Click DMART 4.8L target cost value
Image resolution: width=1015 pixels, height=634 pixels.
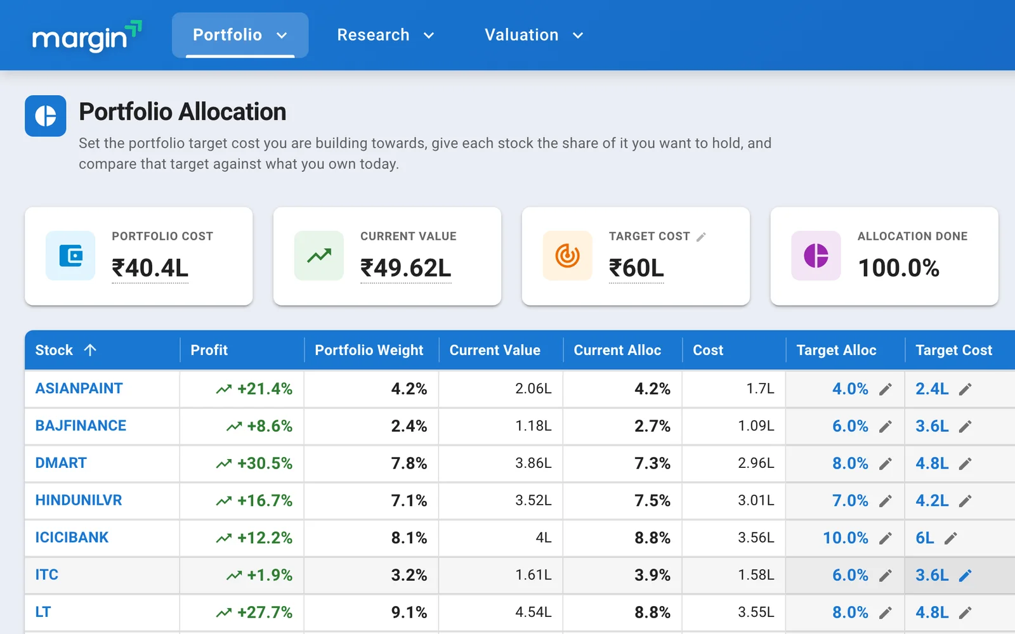932,463
